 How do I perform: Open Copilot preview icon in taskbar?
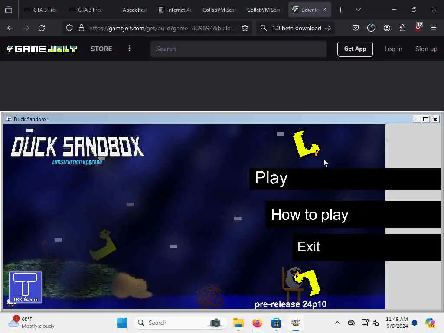coord(430,323)
